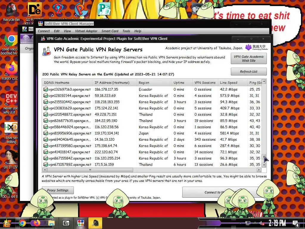Show hidden system tray icons
The width and height of the screenshot is (305, 229).
click(x=241, y=223)
